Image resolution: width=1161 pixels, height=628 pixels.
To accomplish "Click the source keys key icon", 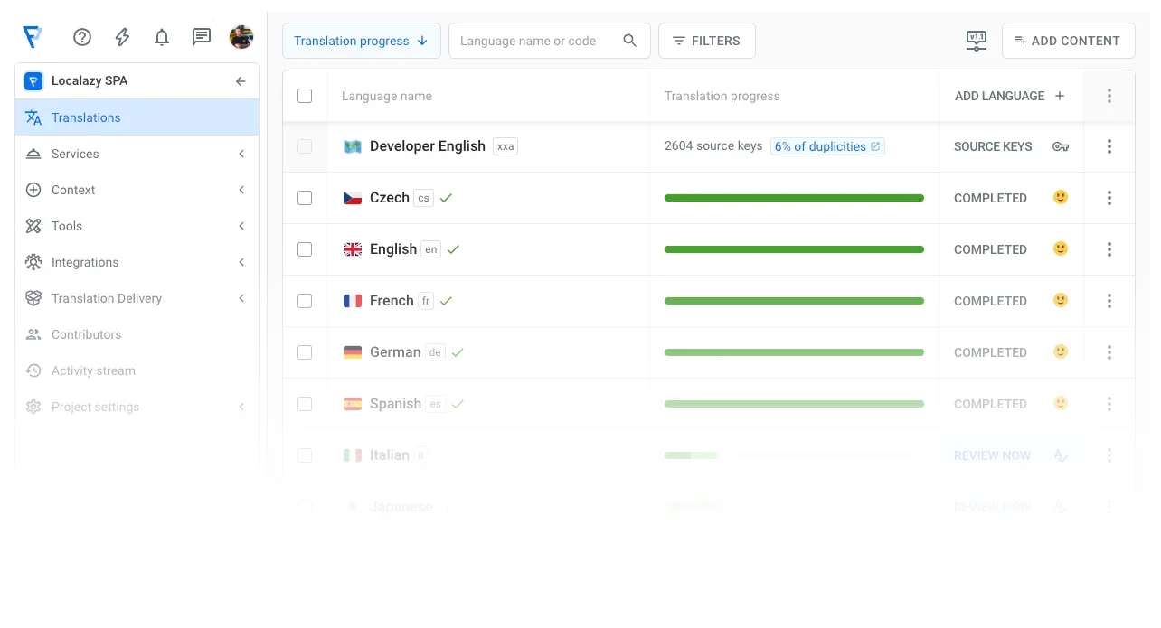I will coord(1061,146).
